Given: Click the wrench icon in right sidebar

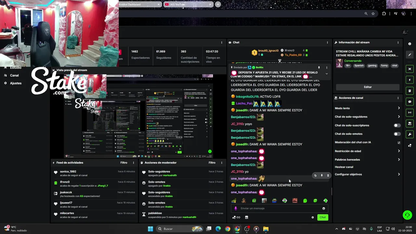Looking at the screenshot, I should (409, 134).
